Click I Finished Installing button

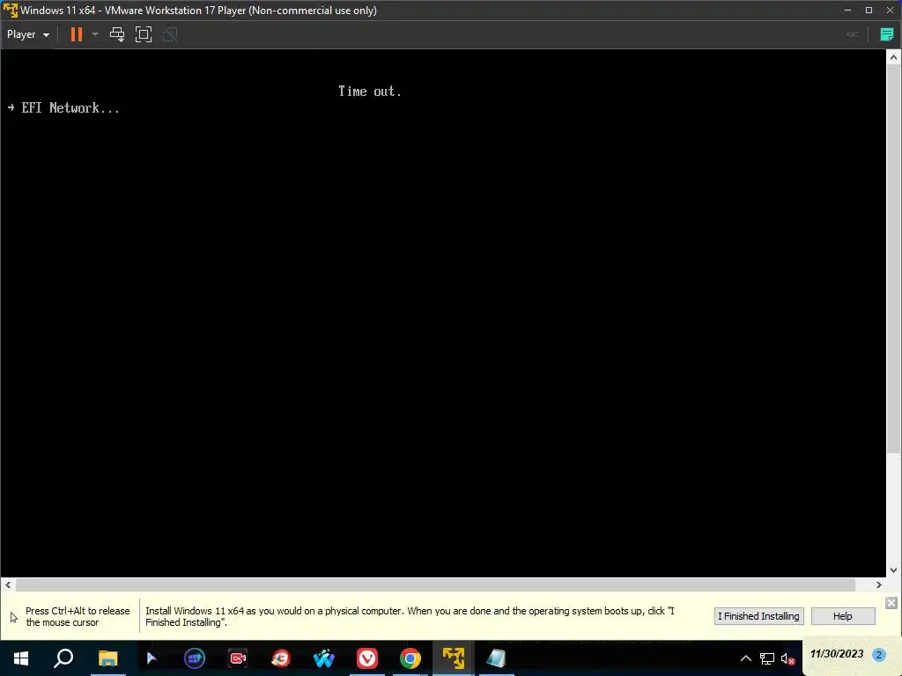tap(758, 616)
